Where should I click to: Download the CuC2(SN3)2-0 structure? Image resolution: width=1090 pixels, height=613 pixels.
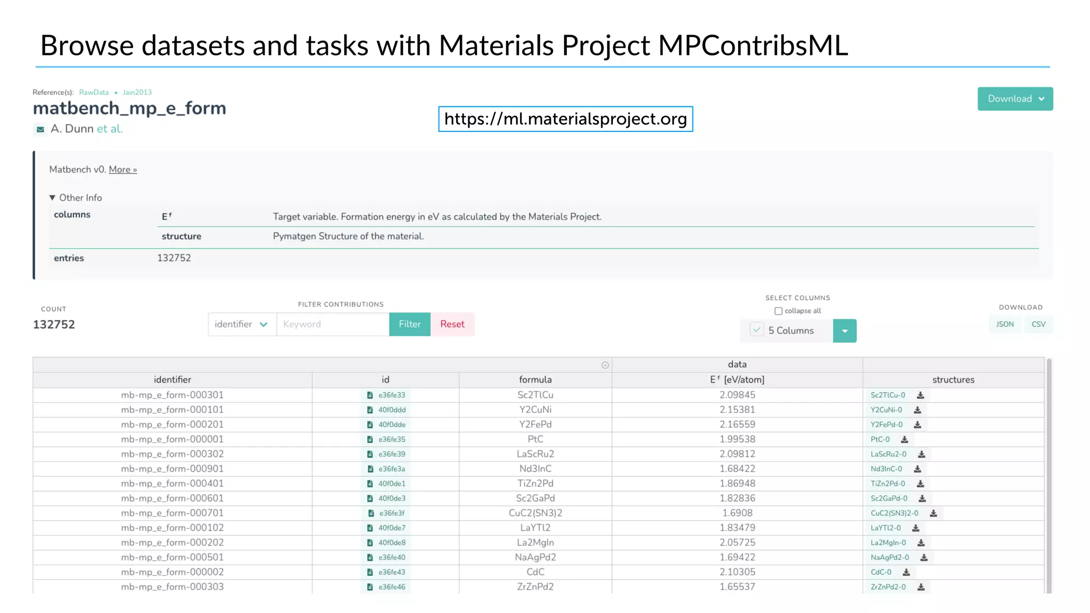point(933,513)
